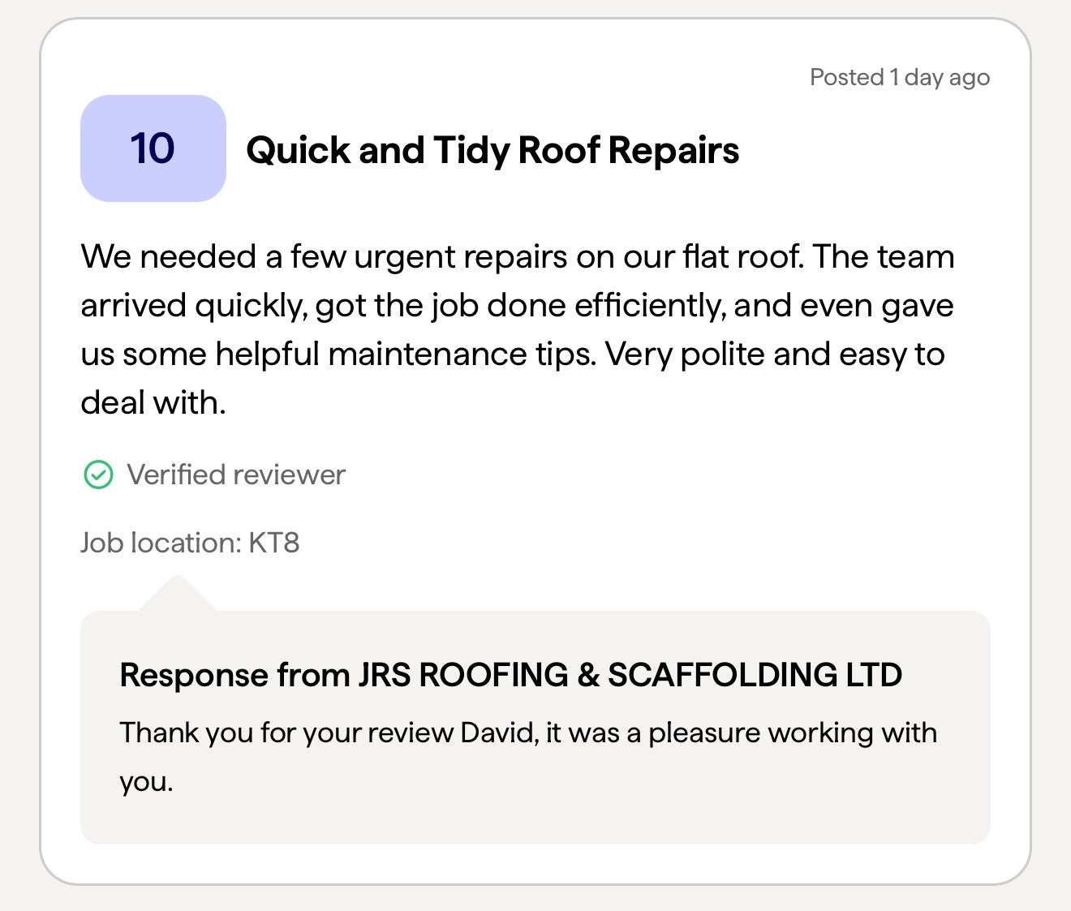Viewport: 1071px width, 911px height.
Task: Click the "Verified reviewer" label
Action: [235, 475]
